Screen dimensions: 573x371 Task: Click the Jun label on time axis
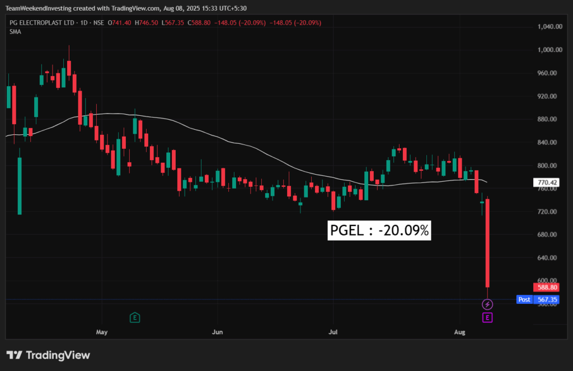tap(218, 332)
